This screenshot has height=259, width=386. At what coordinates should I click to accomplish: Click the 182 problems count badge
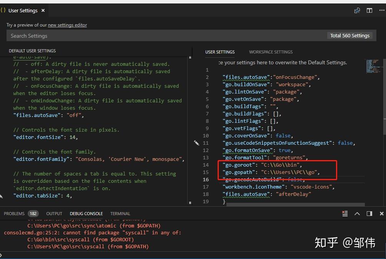click(x=33, y=214)
